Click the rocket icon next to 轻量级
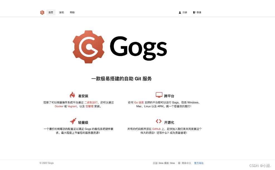 pyautogui.click(x=73, y=121)
